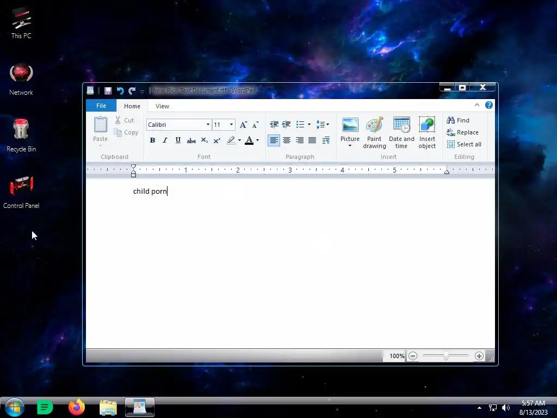Viewport: 557px width, 418px height.
Task: Expand the Paste dropdown arrow
Action: point(100,146)
